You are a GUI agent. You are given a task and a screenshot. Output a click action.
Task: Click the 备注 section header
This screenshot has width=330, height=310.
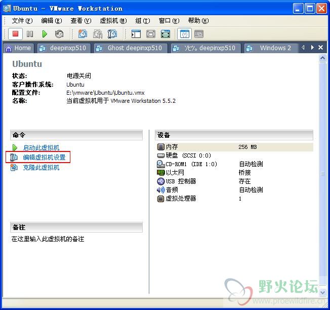pos(76,227)
